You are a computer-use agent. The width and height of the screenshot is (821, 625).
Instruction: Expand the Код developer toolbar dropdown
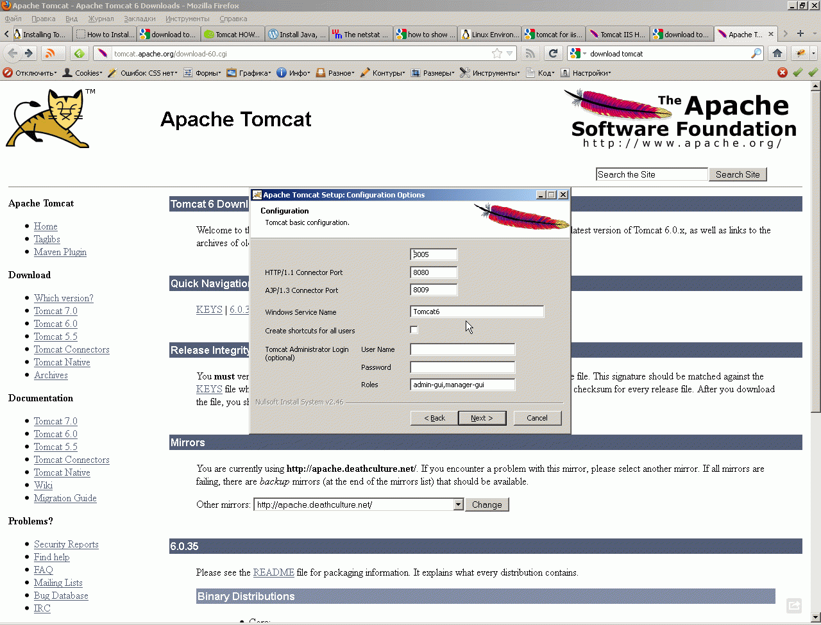pos(540,73)
